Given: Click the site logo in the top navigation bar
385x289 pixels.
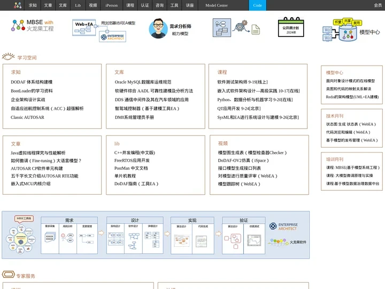Looking at the screenshot, I should [18, 5].
